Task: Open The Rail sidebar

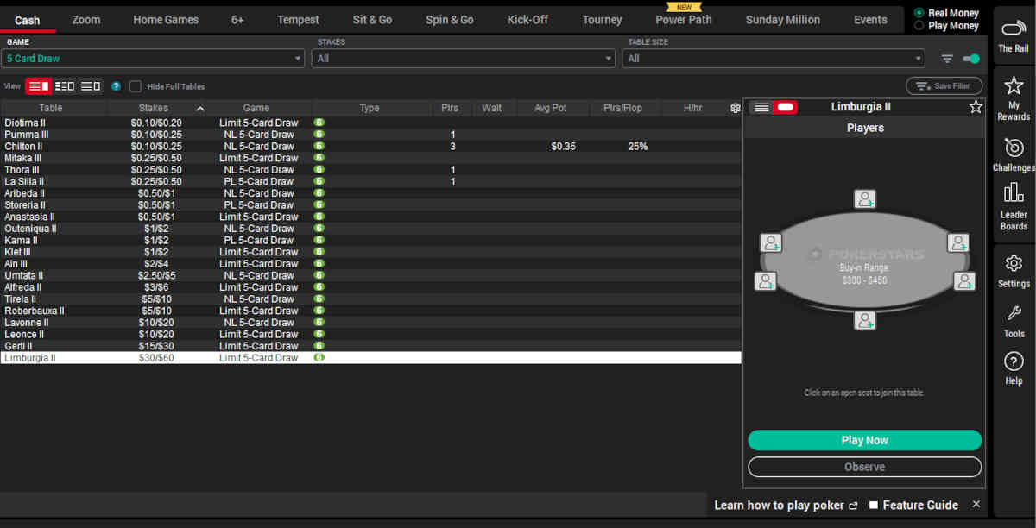Action: [1014, 35]
